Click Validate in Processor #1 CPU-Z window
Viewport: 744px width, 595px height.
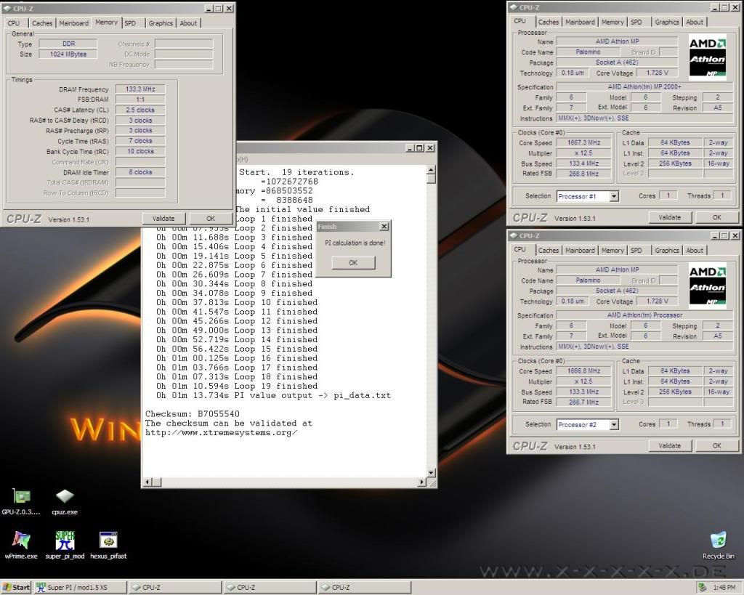[x=670, y=217]
